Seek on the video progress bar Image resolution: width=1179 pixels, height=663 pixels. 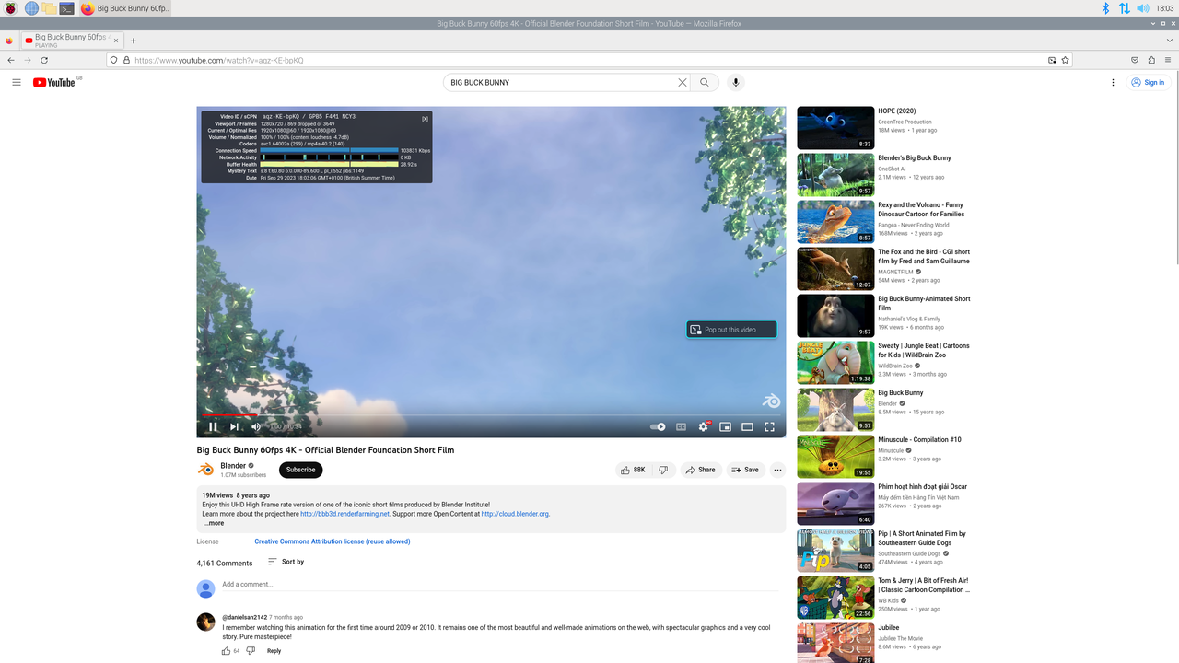tap(491, 415)
